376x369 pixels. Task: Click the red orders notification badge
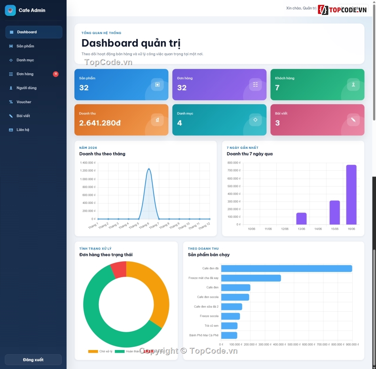[56, 74]
